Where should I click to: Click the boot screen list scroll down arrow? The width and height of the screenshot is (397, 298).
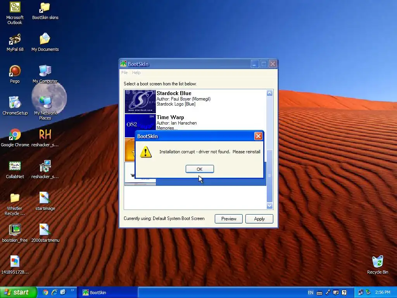coord(270,206)
